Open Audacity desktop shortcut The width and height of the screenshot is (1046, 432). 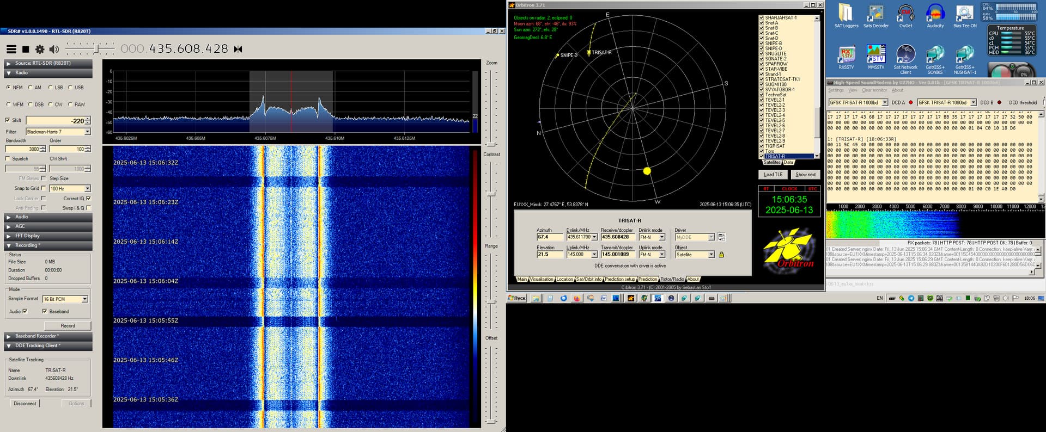click(935, 16)
